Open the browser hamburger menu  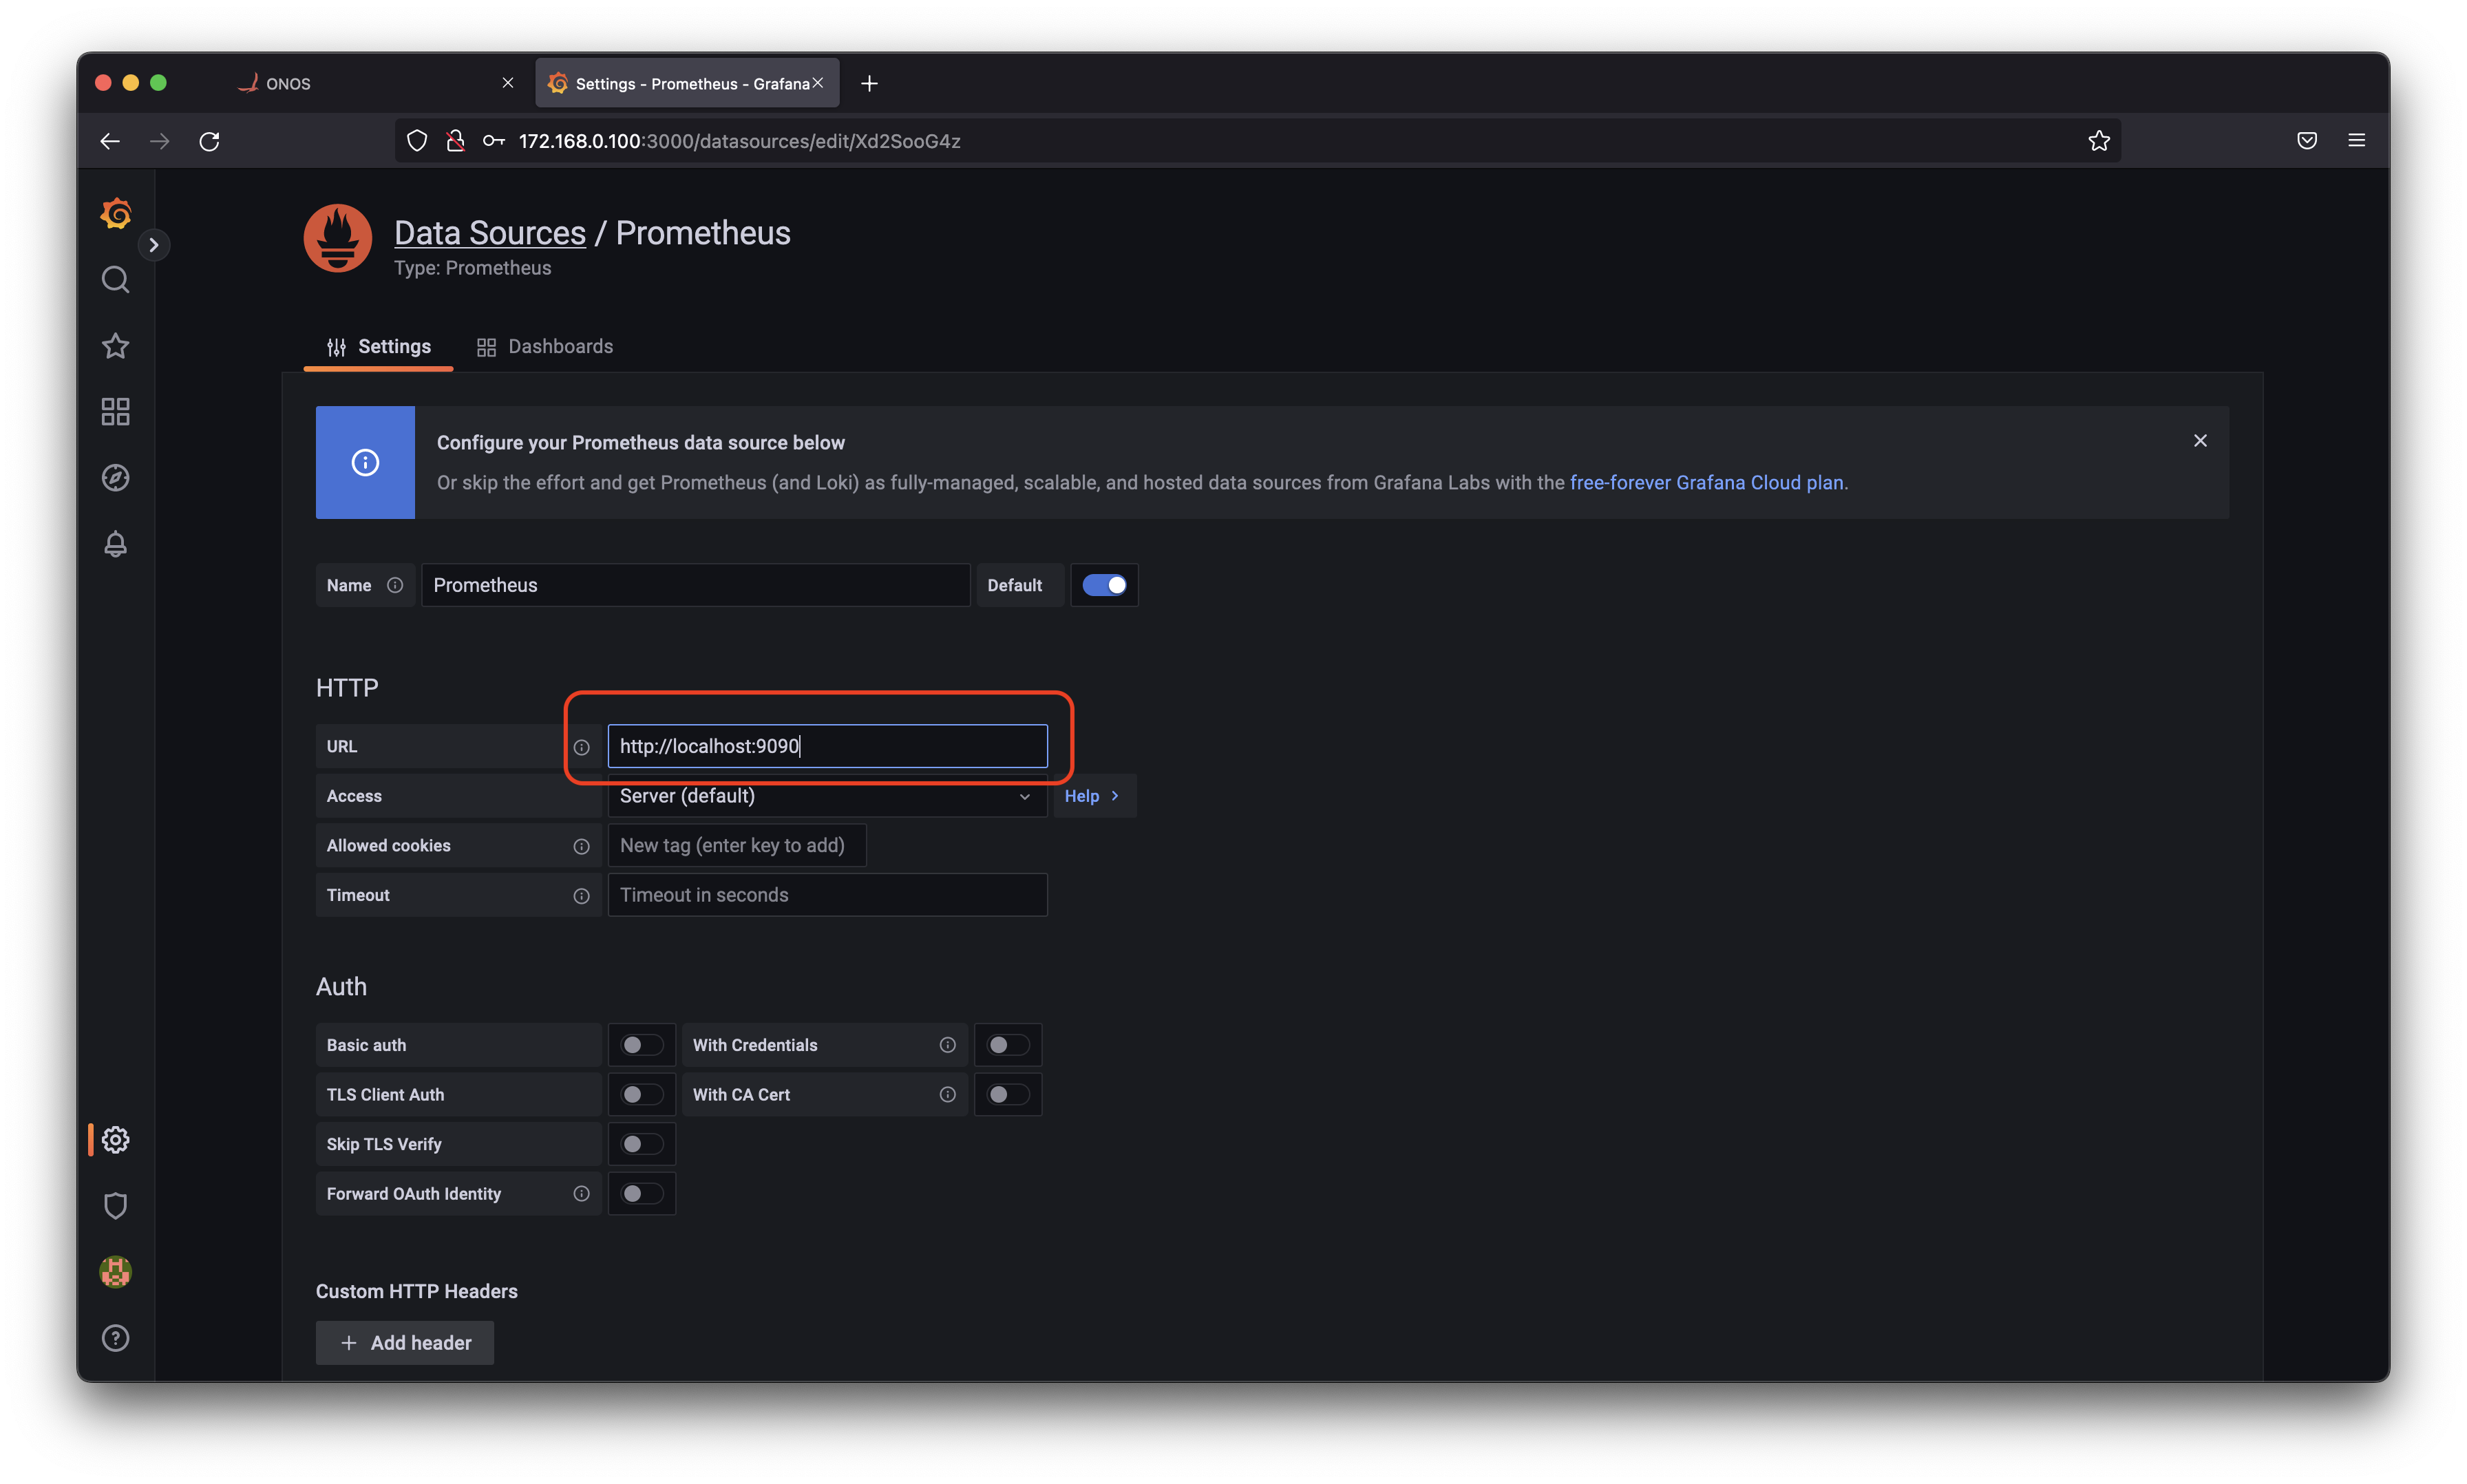point(2357,141)
